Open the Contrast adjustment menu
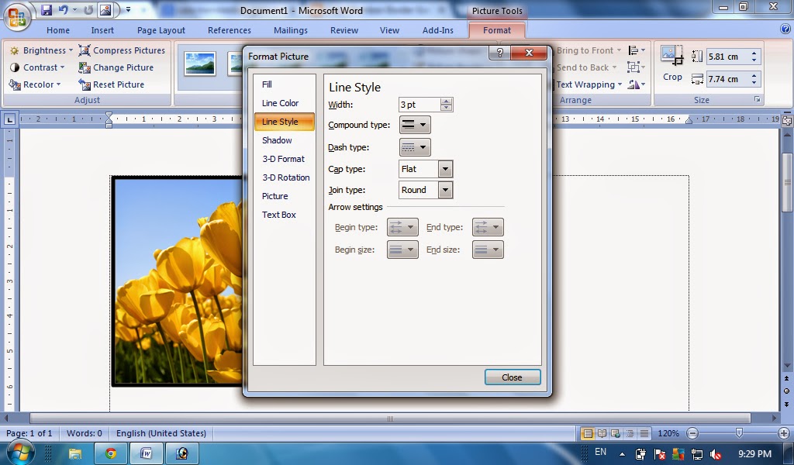 [x=40, y=67]
